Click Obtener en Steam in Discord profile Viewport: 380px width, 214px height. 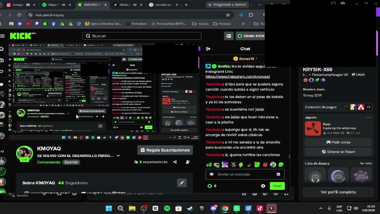[x=338, y=152]
